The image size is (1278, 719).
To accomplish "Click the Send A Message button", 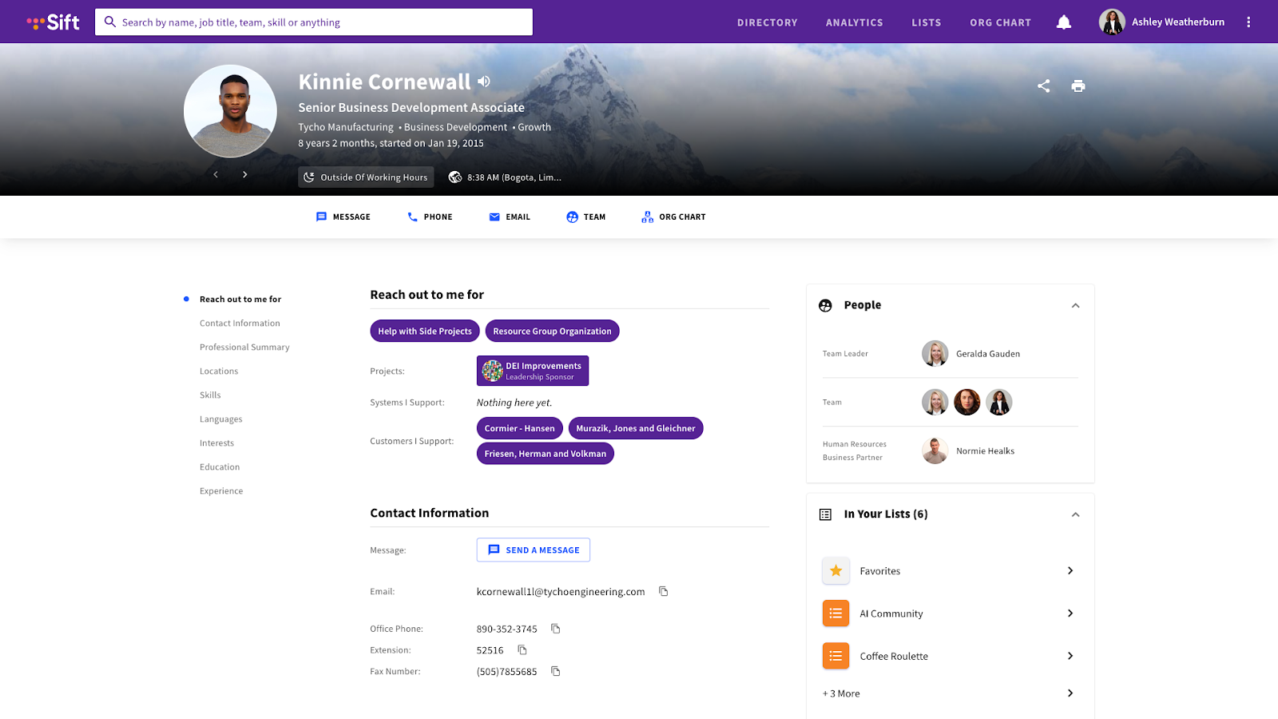I will click(533, 550).
